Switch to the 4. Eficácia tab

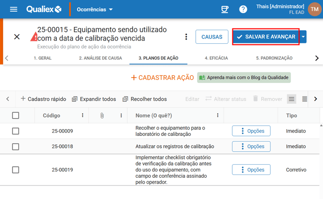pyautogui.click(x=216, y=58)
